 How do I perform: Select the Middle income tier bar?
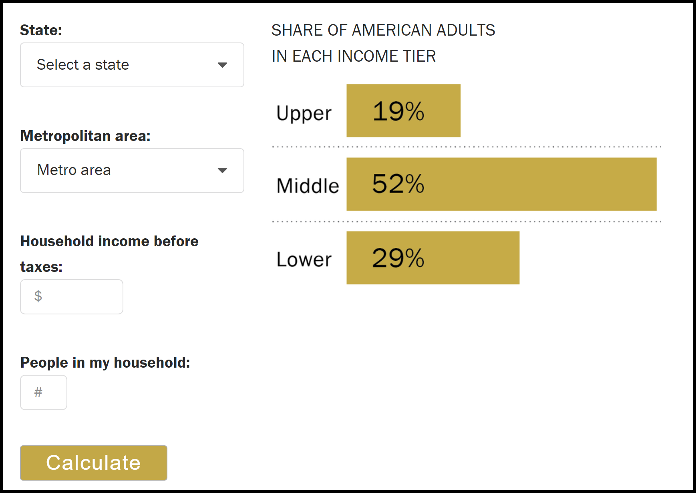[x=501, y=184]
